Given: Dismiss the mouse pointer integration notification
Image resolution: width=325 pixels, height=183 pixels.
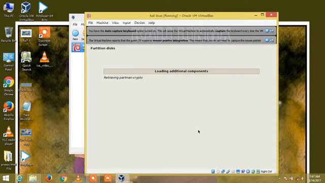Looking at the screenshot, I should pyautogui.click(x=267, y=40).
